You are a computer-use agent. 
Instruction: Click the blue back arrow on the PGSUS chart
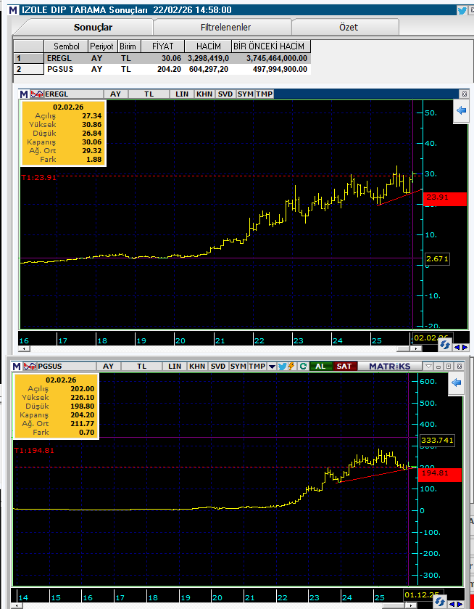pyautogui.click(x=456, y=383)
